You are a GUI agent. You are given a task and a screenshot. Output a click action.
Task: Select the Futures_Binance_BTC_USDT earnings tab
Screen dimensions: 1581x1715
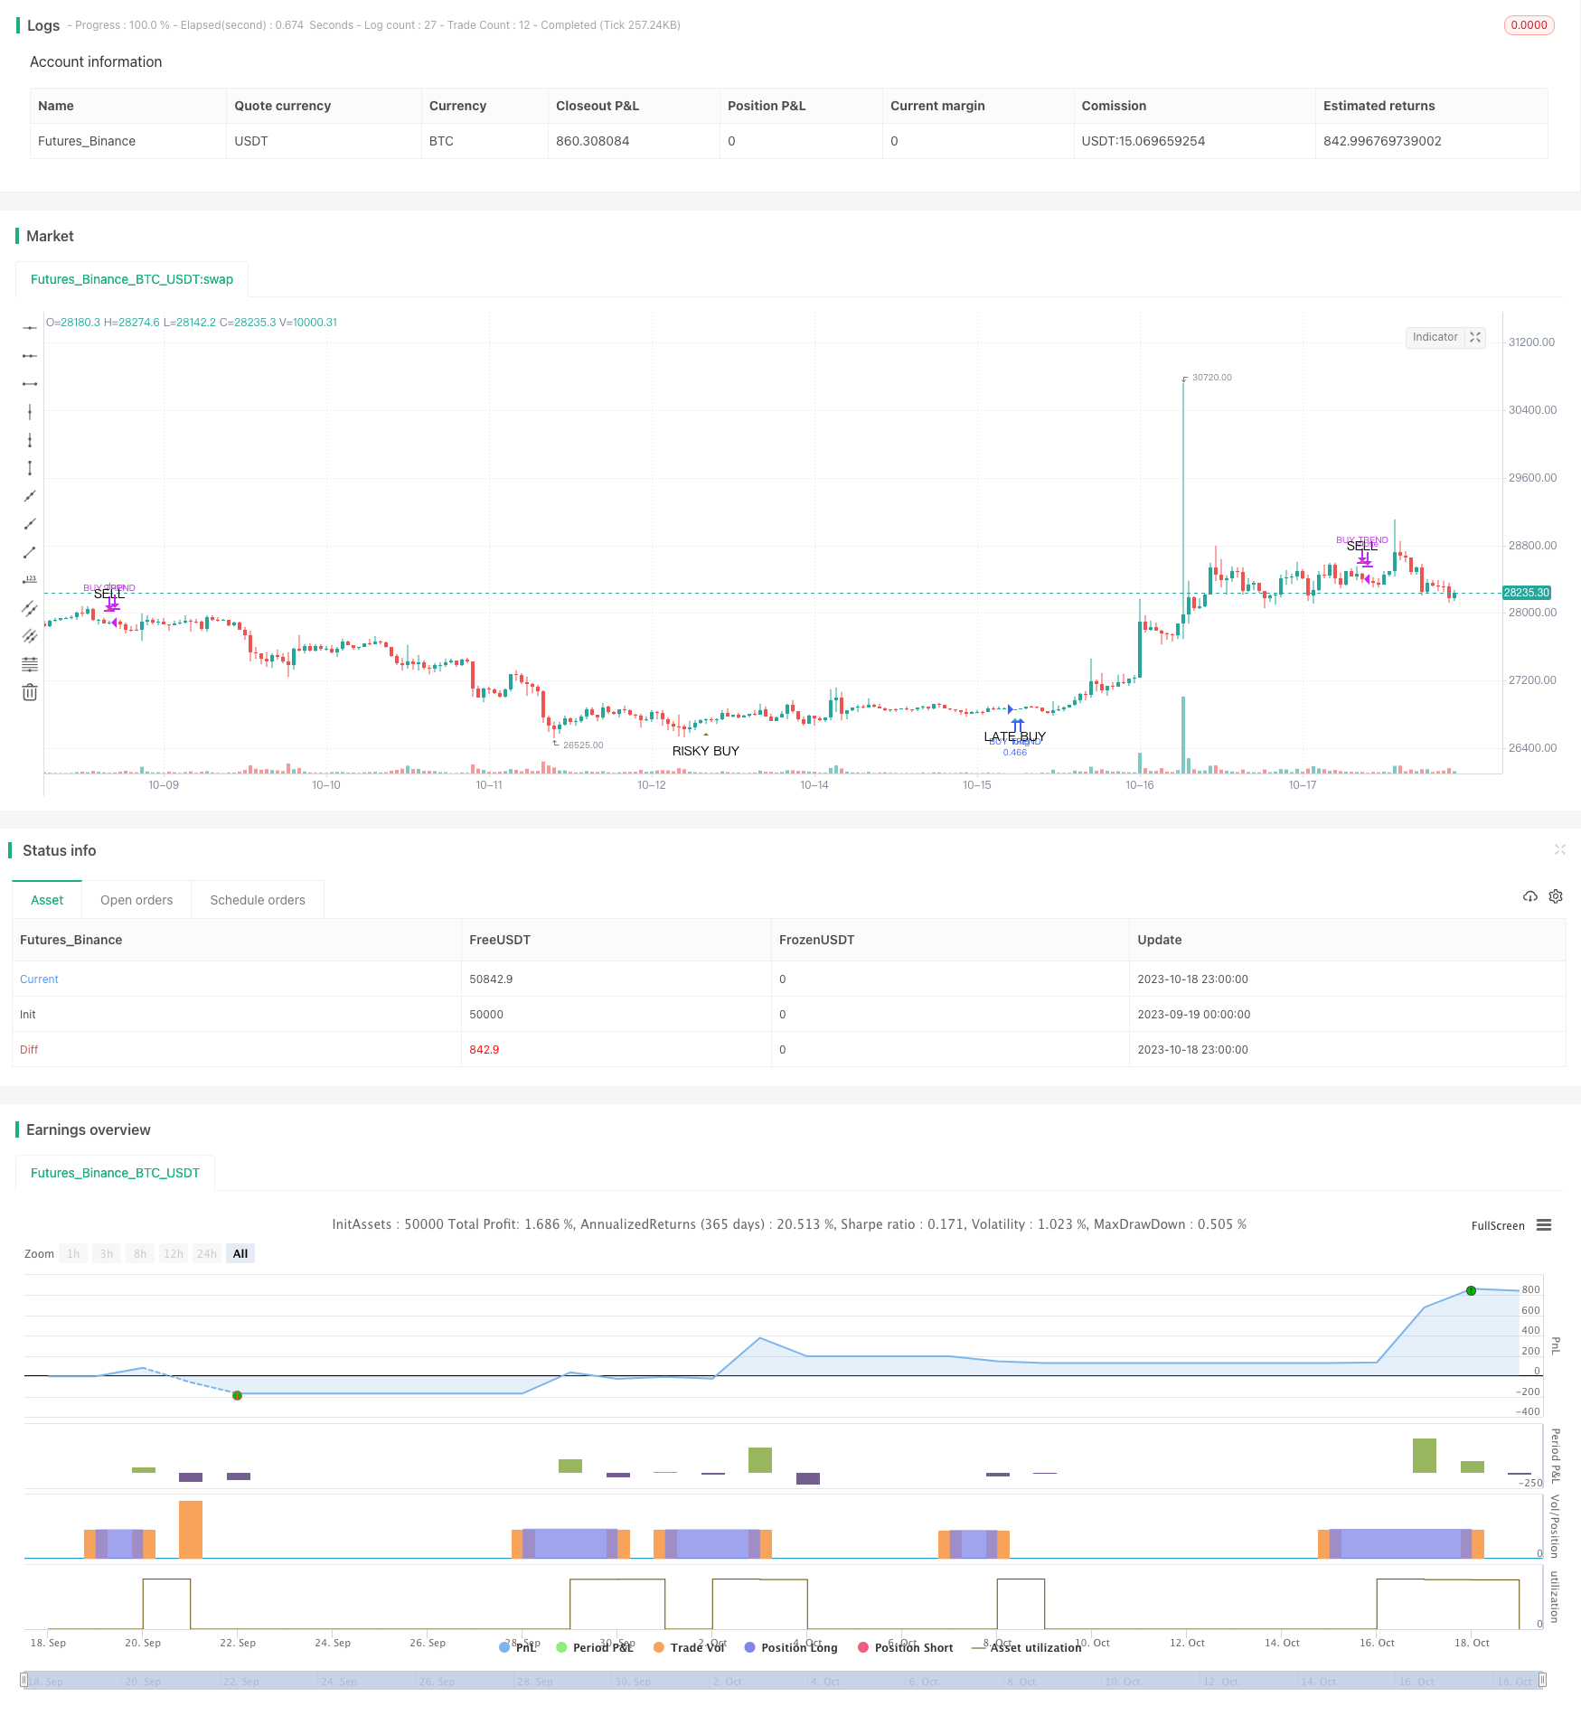[115, 1173]
